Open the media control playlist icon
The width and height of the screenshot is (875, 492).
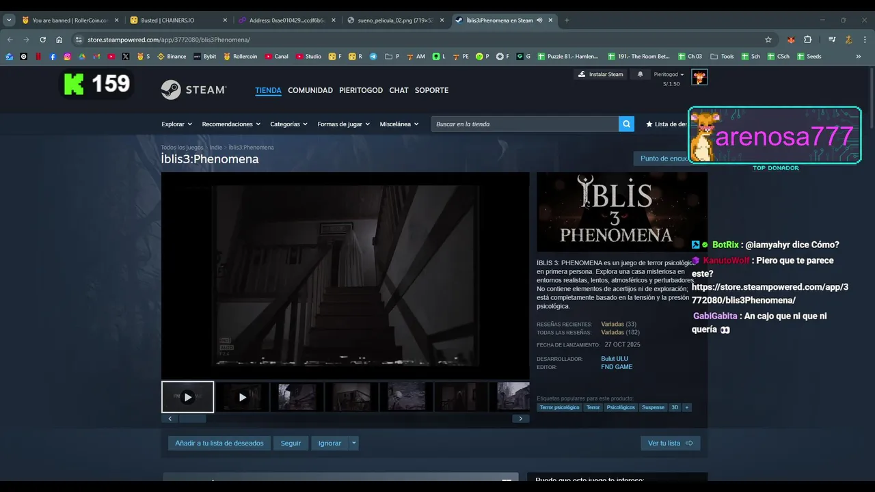[x=832, y=40]
